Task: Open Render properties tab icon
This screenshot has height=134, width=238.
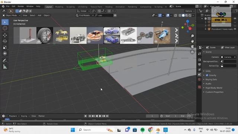Action: pyautogui.click(x=199, y=60)
